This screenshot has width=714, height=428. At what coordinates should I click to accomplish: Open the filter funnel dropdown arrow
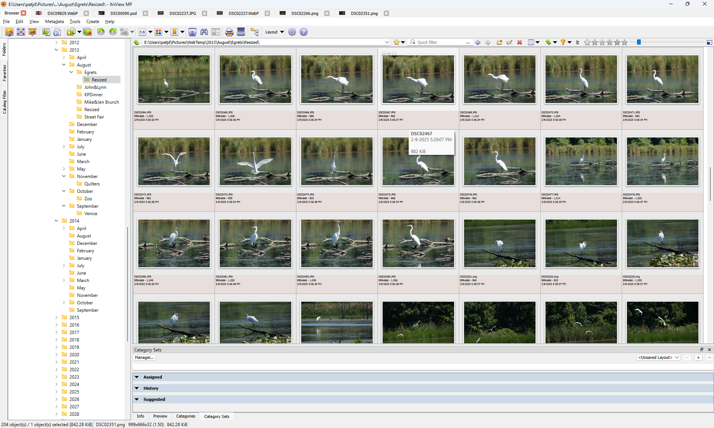570,42
